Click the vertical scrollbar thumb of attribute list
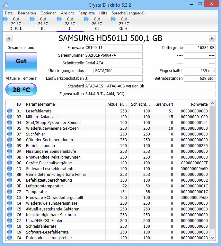Image resolution: width=221 pixels, height=246 pixels. pyautogui.click(x=213, y=167)
